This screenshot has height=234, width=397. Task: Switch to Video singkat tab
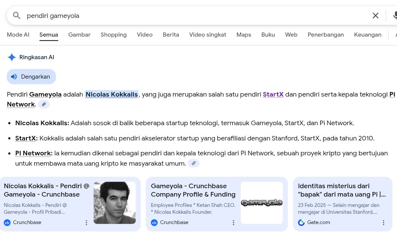click(207, 35)
